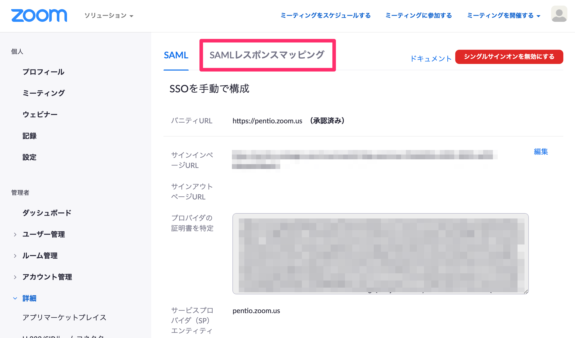Open ミーティング in sidebar
The image size is (575, 338).
tap(44, 93)
